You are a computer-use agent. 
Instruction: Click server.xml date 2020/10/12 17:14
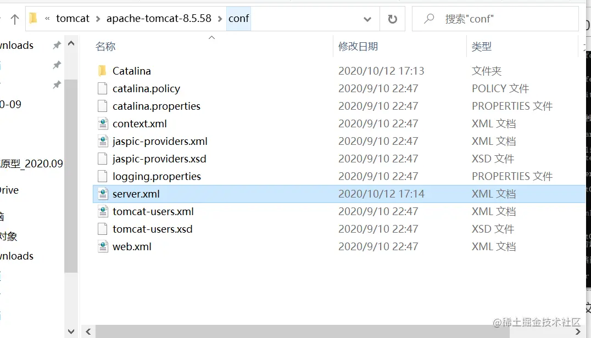381,194
